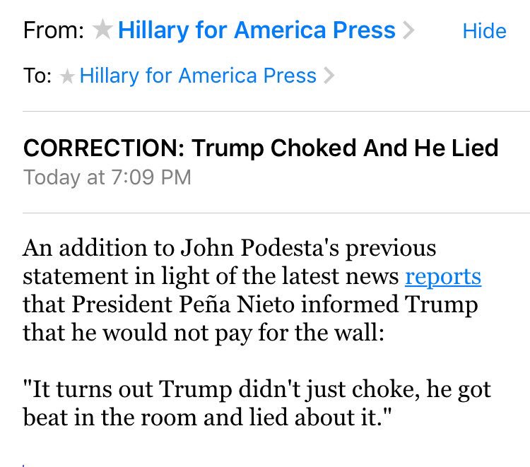Open sender contact Hillary for America Press

pos(257,30)
